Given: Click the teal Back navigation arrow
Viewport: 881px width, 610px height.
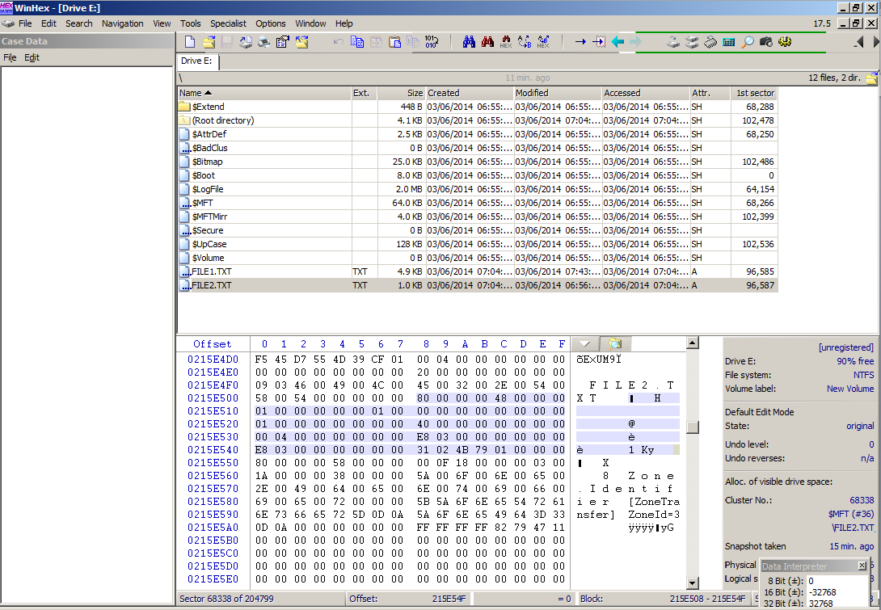Looking at the screenshot, I should [x=618, y=42].
